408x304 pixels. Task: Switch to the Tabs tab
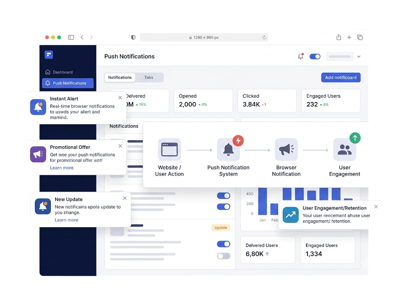(149, 77)
